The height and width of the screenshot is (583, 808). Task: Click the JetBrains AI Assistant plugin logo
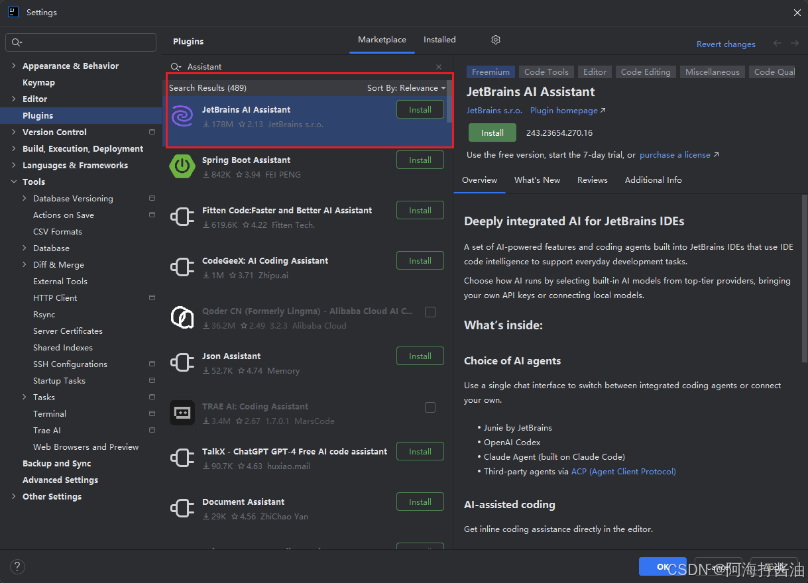[182, 116]
